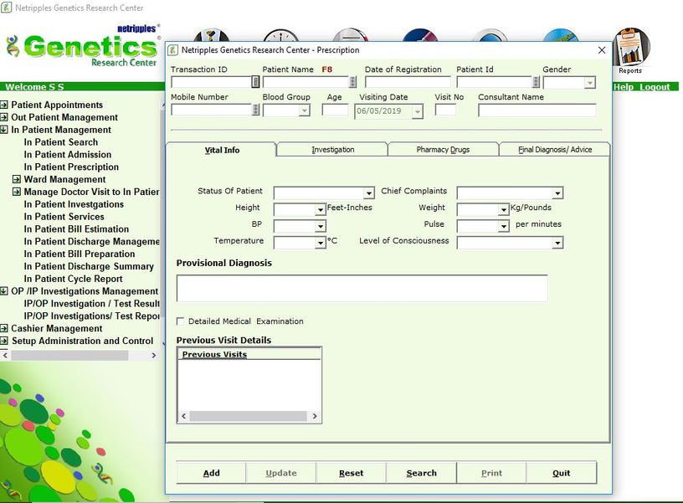
Task: Click the Search button
Action: 421,473
